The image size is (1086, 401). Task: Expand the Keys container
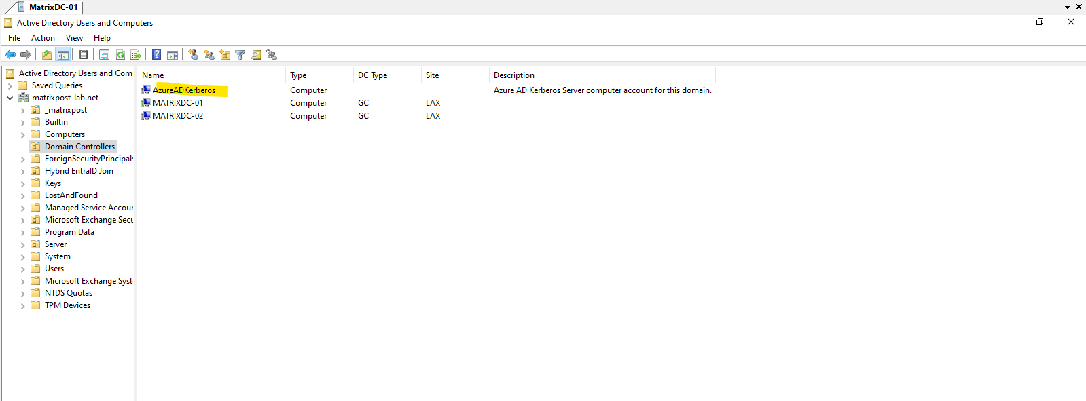pos(22,184)
